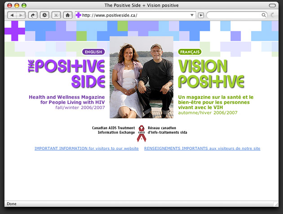Click the FRANÇAIS language button
This screenshot has height=214, width=283.
pyautogui.click(x=190, y=52)
